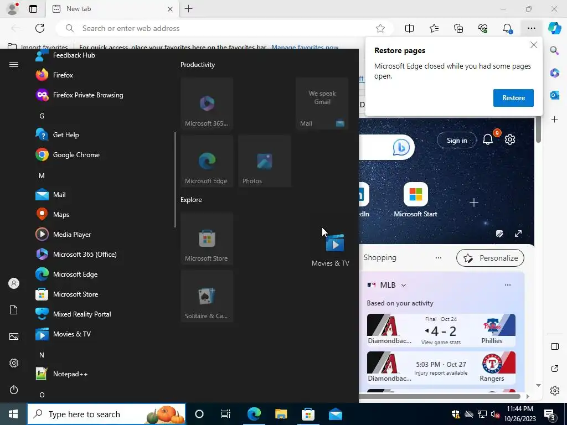This screenshot has height=425, width=567.
Task: Open the Solitaire & Casual Games tile
Action: [x=207, y=296]
